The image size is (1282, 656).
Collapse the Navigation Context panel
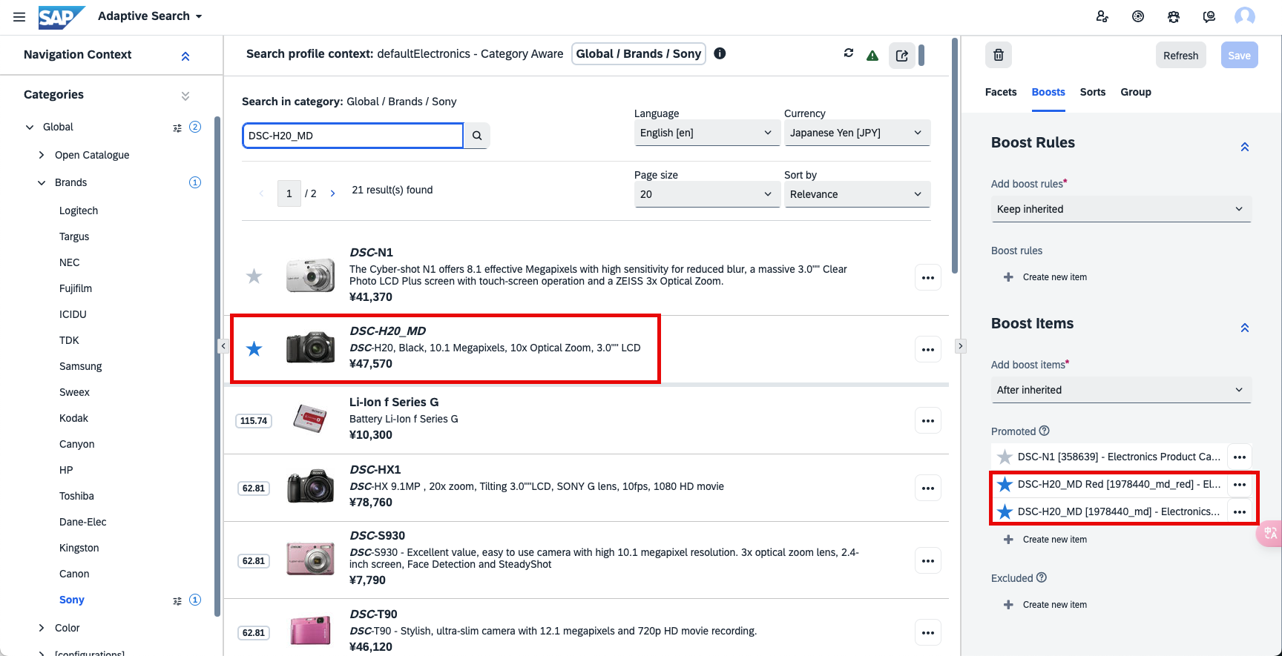(185, 56)
